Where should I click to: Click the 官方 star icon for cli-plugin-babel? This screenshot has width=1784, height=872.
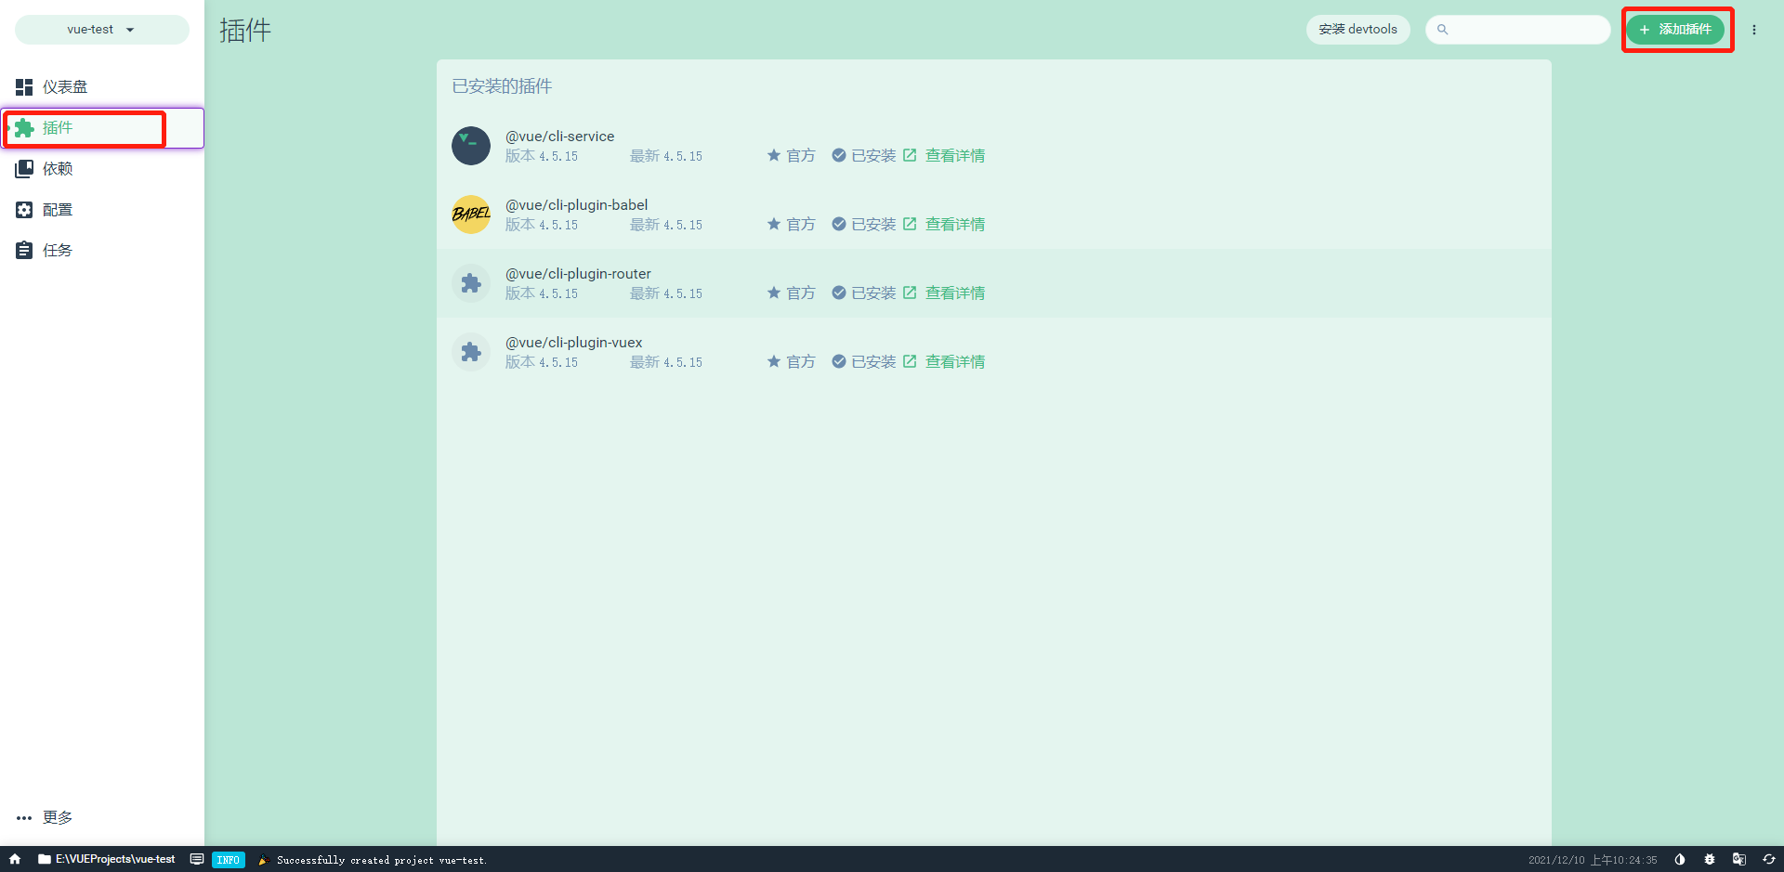[774, 224]
